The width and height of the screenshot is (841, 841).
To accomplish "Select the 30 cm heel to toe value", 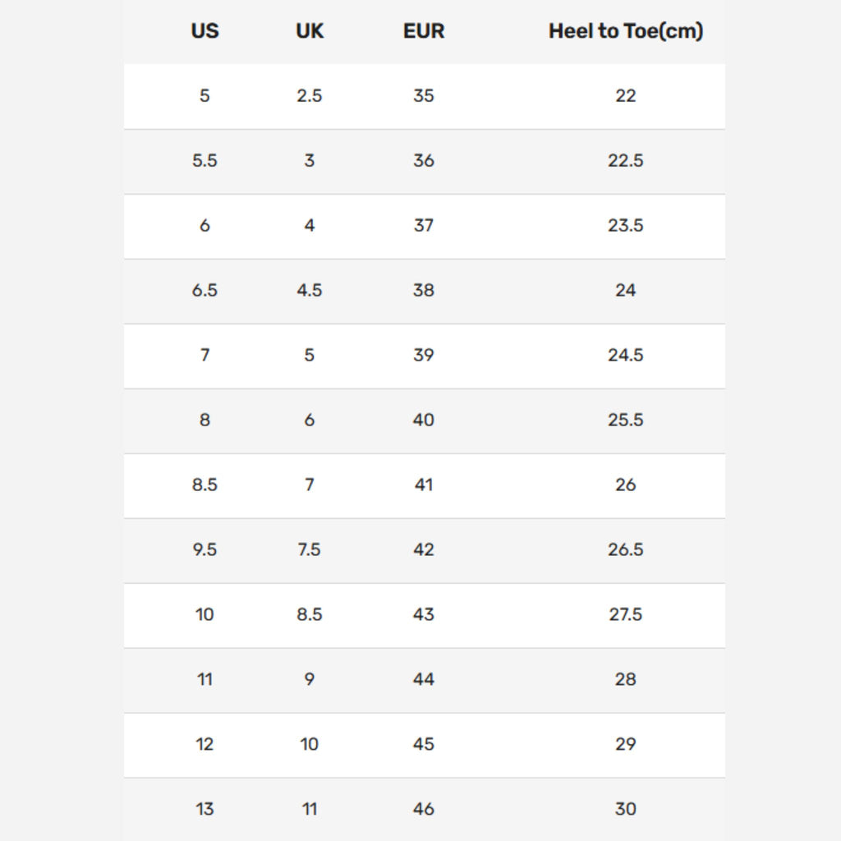I will point(626,810).
